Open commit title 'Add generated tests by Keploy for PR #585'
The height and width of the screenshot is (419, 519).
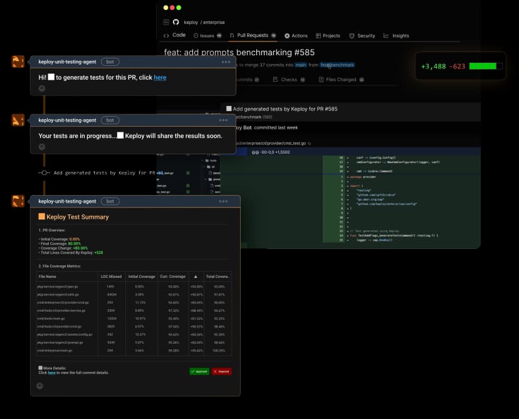[x=285, y=109]
